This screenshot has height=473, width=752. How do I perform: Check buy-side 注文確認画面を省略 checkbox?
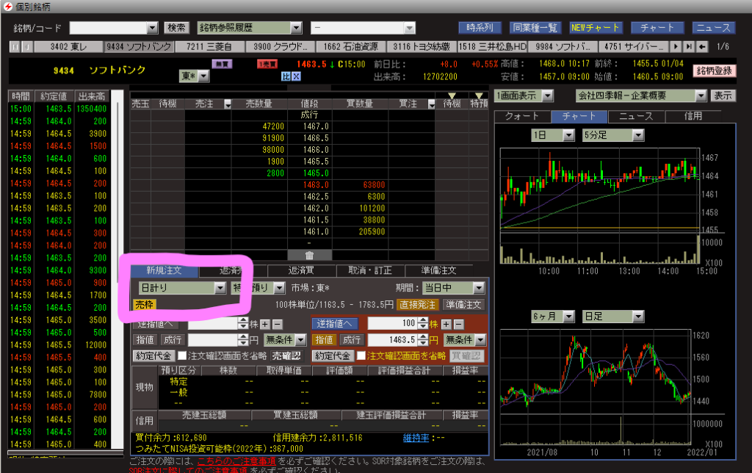pyautogui.click(x=361, y=356)
